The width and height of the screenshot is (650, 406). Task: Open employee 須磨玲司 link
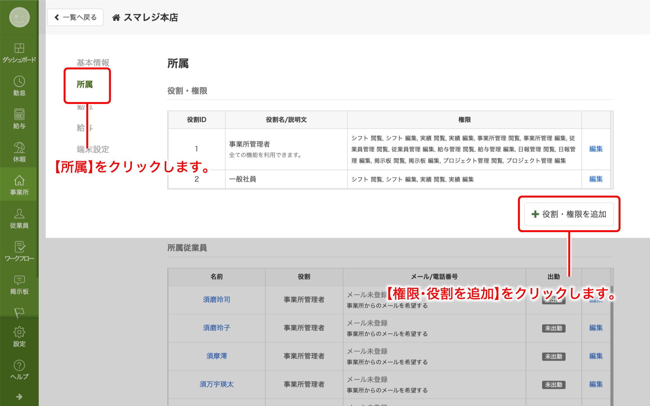coord(216,299)
